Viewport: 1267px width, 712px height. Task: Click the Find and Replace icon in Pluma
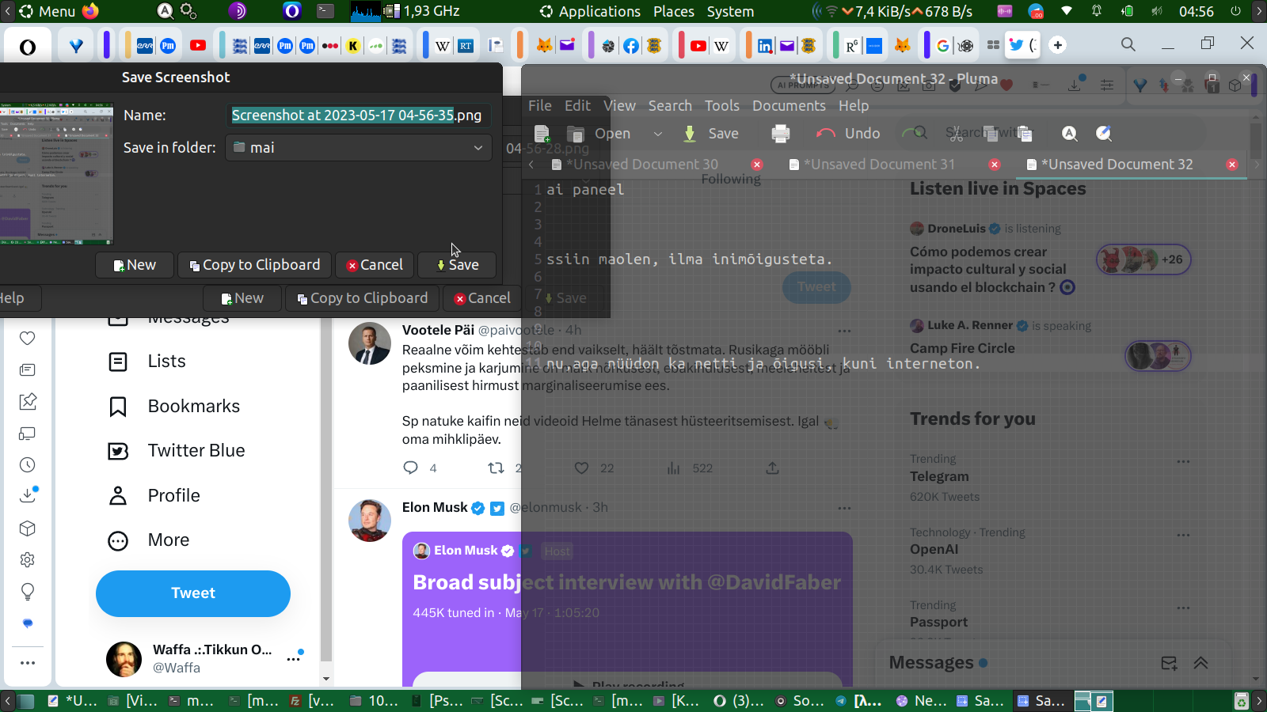pyautogui.click(x=1104, y=134)
